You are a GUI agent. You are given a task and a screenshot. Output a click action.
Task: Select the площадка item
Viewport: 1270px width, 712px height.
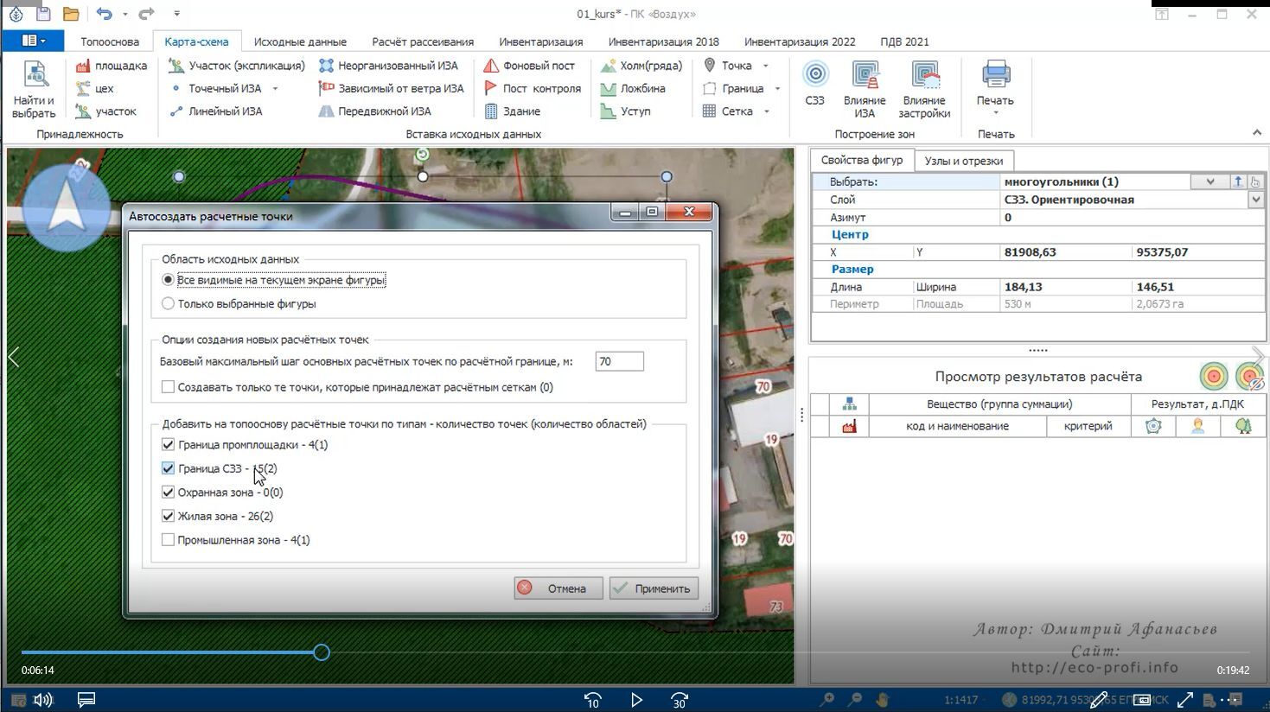[111, 66]
